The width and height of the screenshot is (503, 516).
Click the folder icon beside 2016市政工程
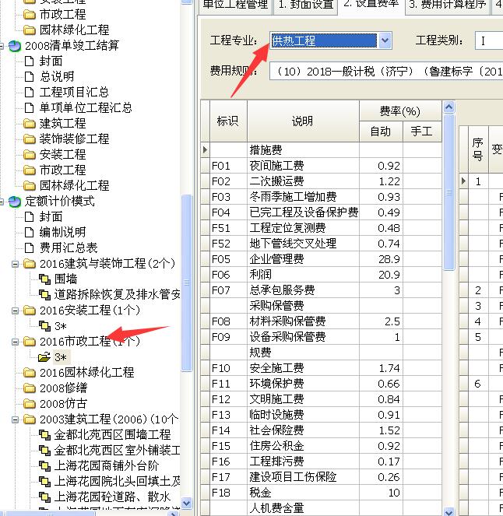tap(30, 342)
